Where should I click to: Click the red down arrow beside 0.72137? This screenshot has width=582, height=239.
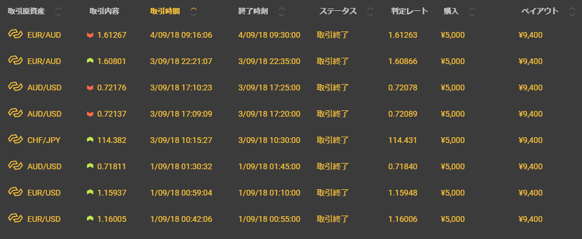(x=90, y=114)
